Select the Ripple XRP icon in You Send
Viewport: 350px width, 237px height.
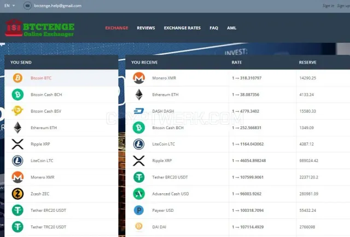pyautogui.click(x=17, y=144)
